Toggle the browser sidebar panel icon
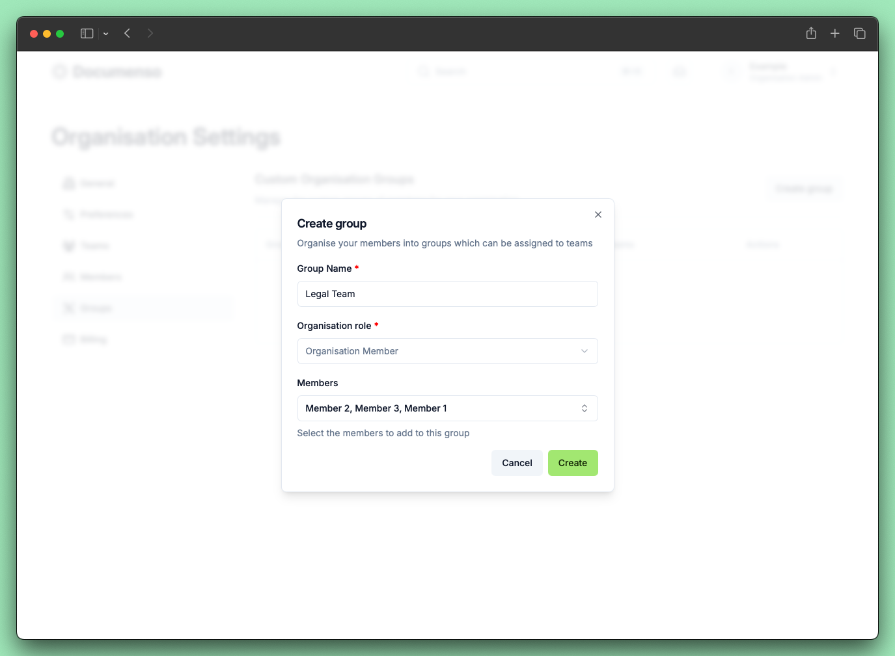This screenshot has height=656, width=895. (87, 33)
